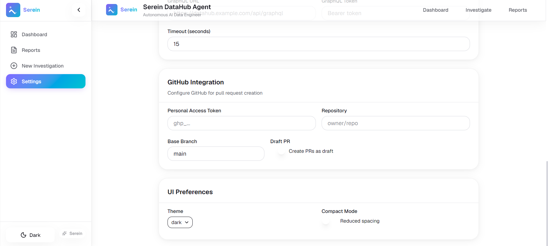Click the 'Serein DataHub Agent' header title
Image resolution: width=548 pixels, height=246 pixels.
[177, 7]
